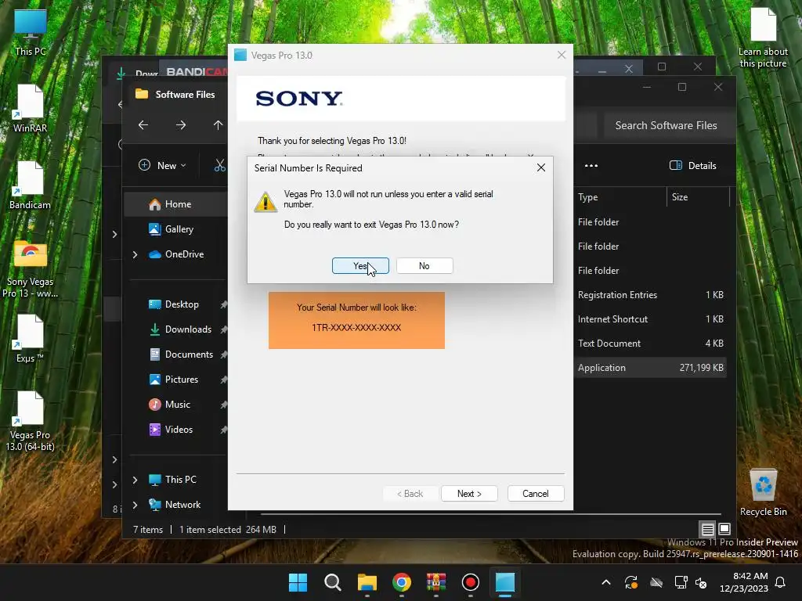Viewport: 802px width, 601px height.
Task: Open Sony Vegas Pro 13 folder on desktop
Action: click(31, 269)
